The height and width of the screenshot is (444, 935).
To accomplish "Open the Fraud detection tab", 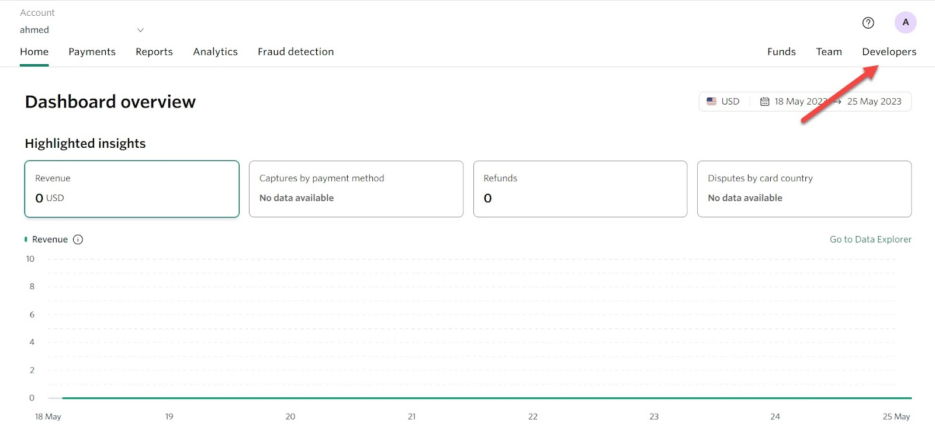I will [296, 52].
